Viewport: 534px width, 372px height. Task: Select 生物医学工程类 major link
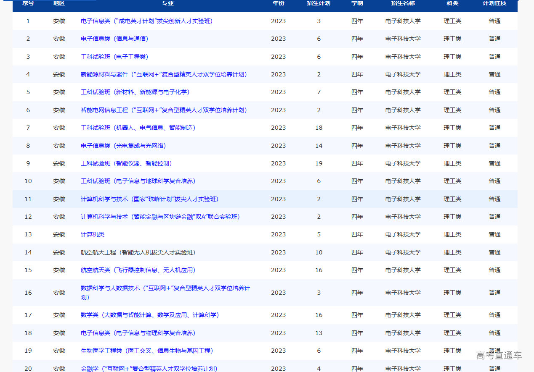pos(147,351)
